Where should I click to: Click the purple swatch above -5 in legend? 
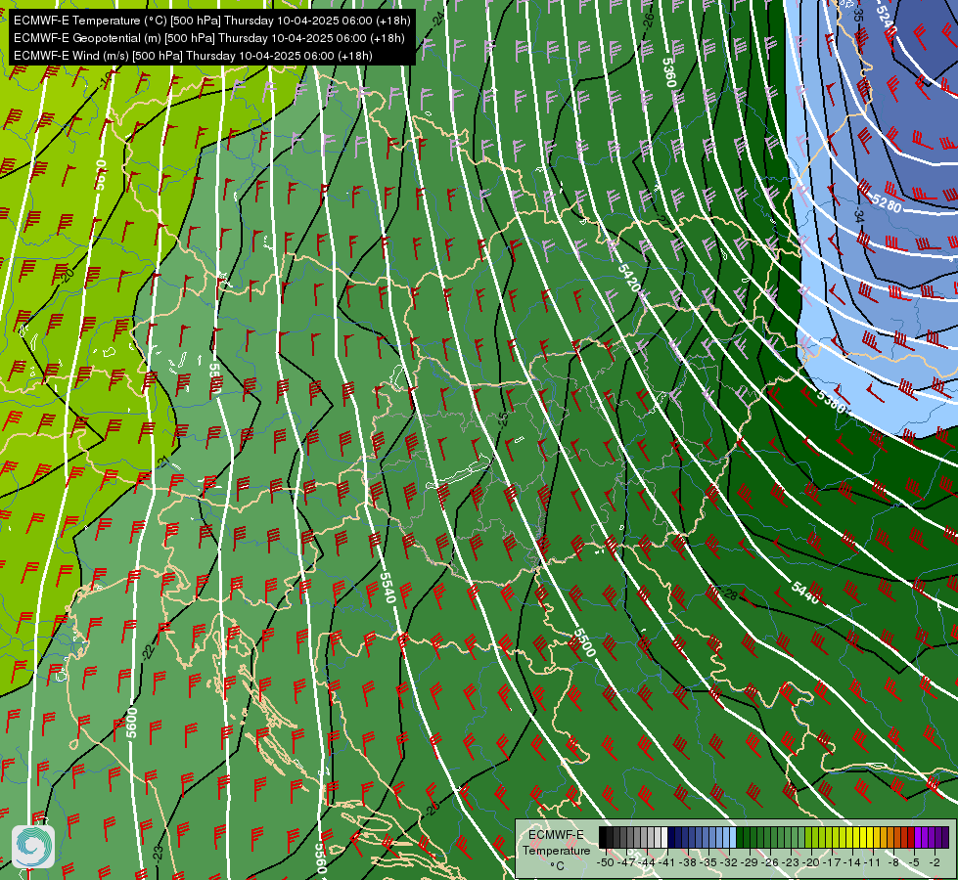click(918, 837)
